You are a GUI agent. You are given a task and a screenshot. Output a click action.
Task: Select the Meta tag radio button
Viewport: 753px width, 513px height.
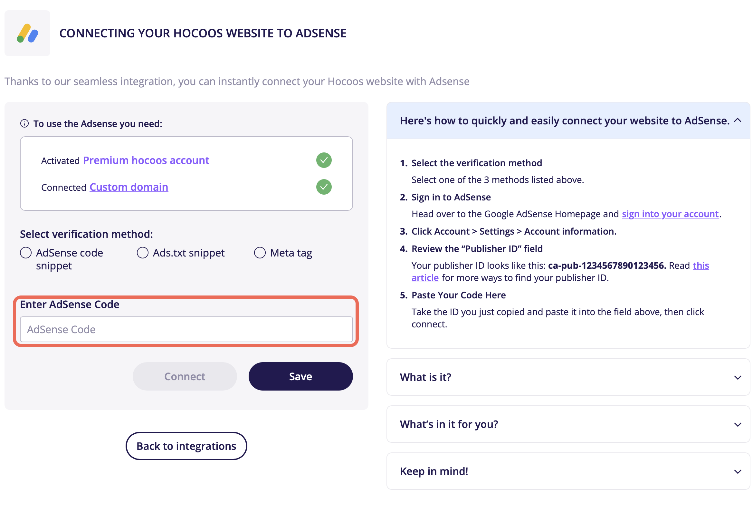point(260,253)
